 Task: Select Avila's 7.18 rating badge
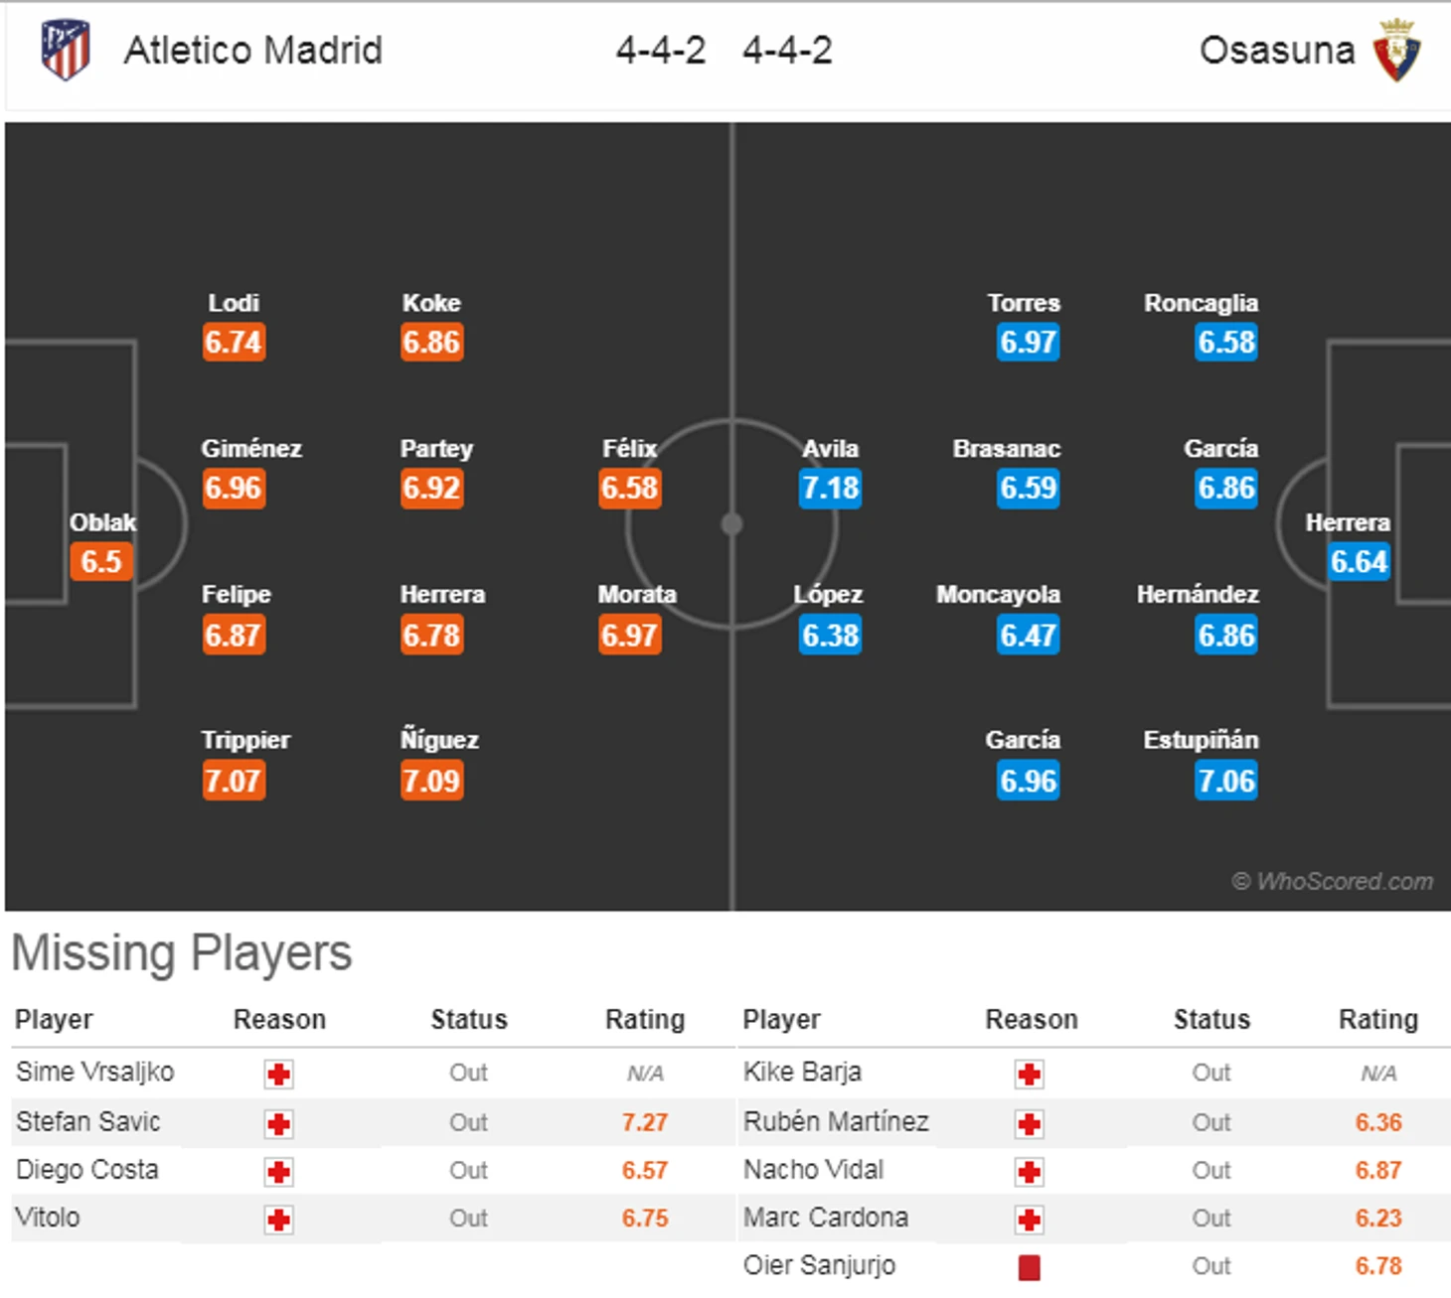point(830,489)
